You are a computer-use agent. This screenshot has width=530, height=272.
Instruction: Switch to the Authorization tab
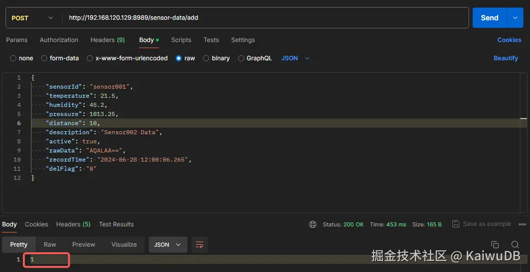click(x=59, y=40)
